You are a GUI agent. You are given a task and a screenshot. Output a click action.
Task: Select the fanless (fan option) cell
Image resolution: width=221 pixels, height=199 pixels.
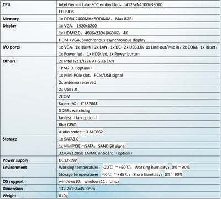(138, 117)
